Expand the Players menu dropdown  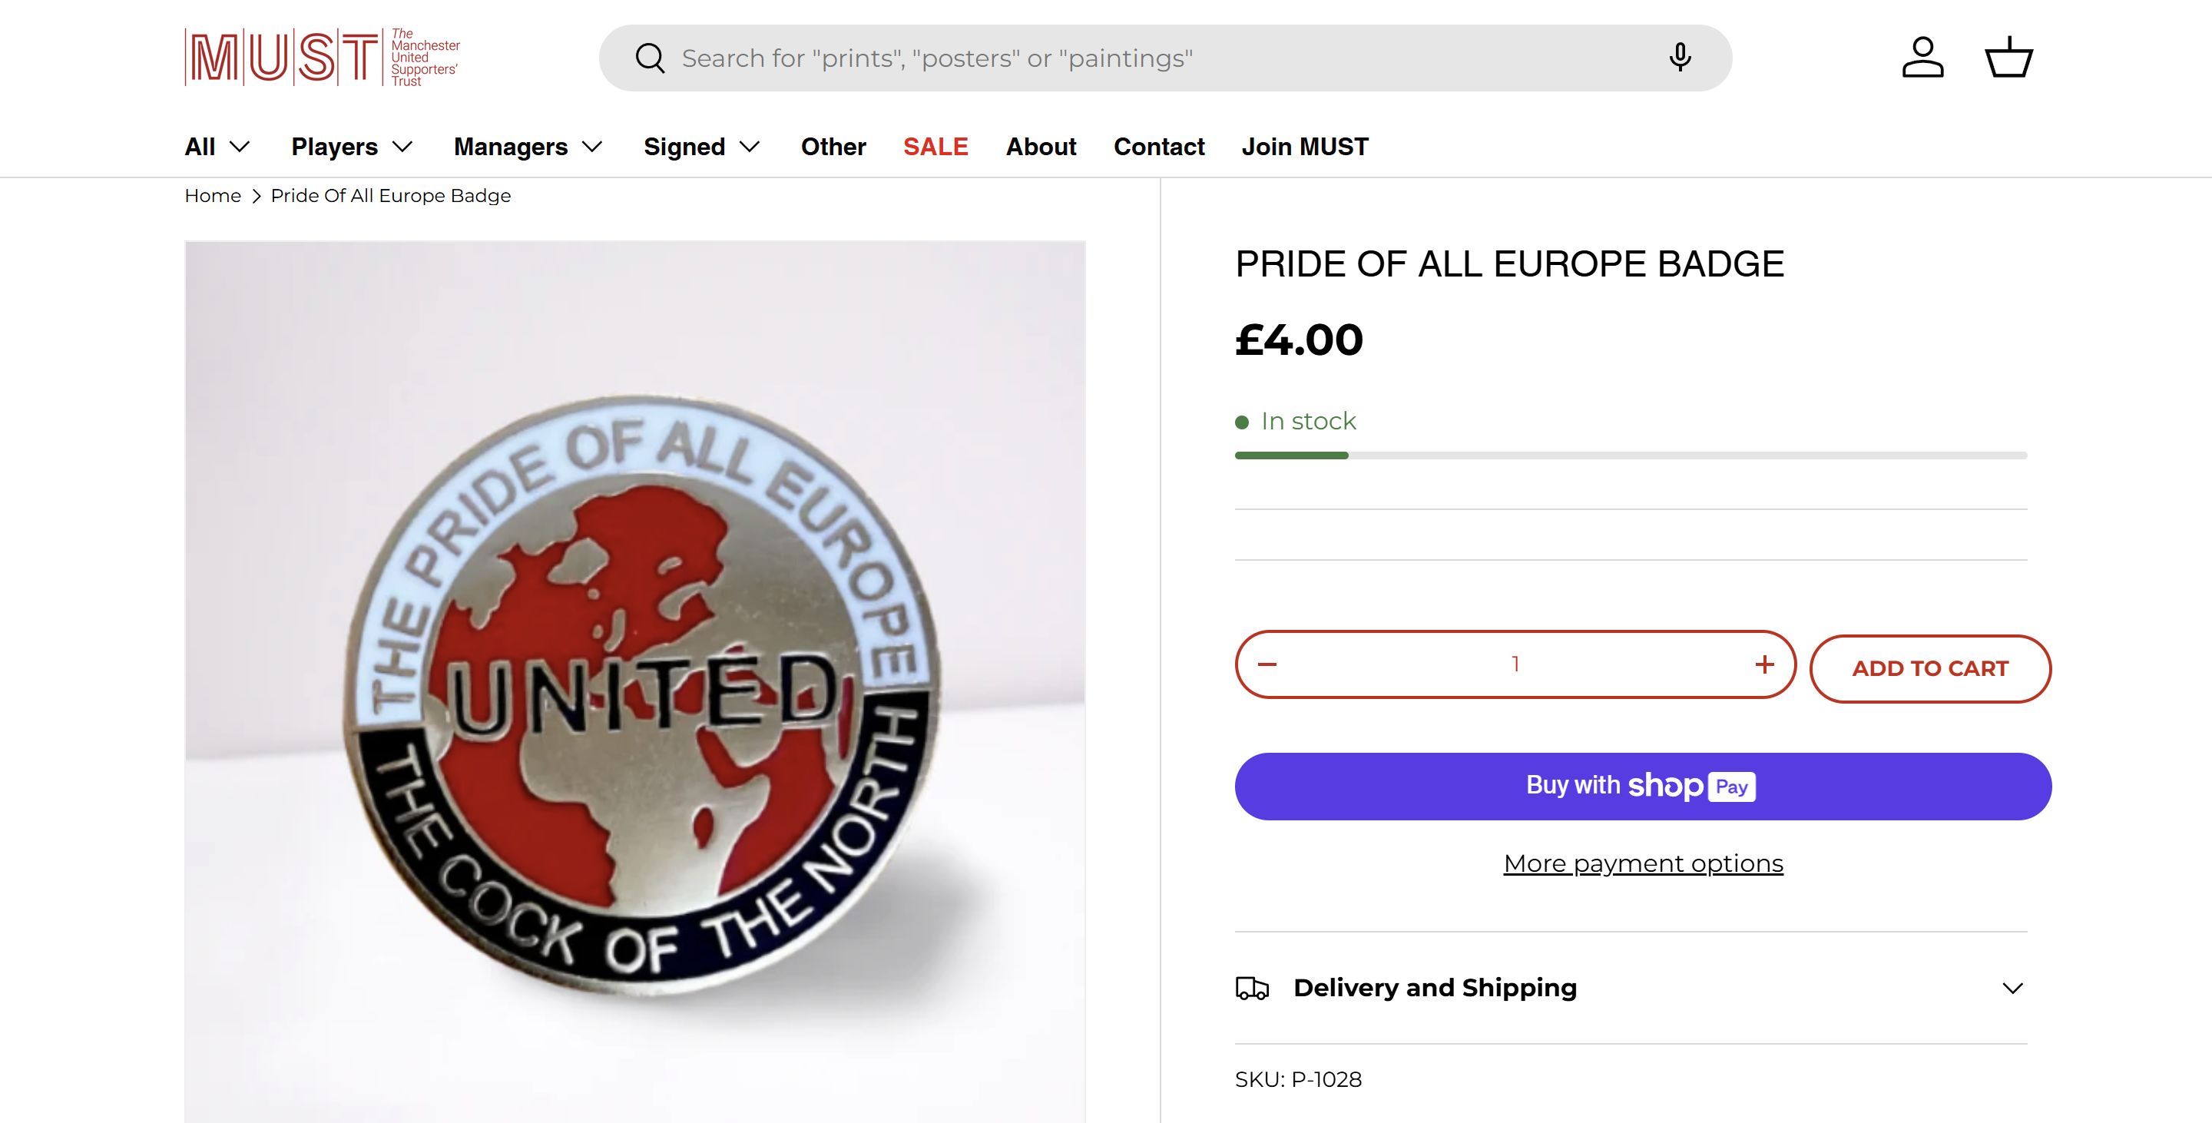tap(352, 147)
